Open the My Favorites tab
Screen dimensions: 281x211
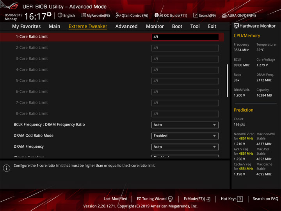click(x=27, y=27)
